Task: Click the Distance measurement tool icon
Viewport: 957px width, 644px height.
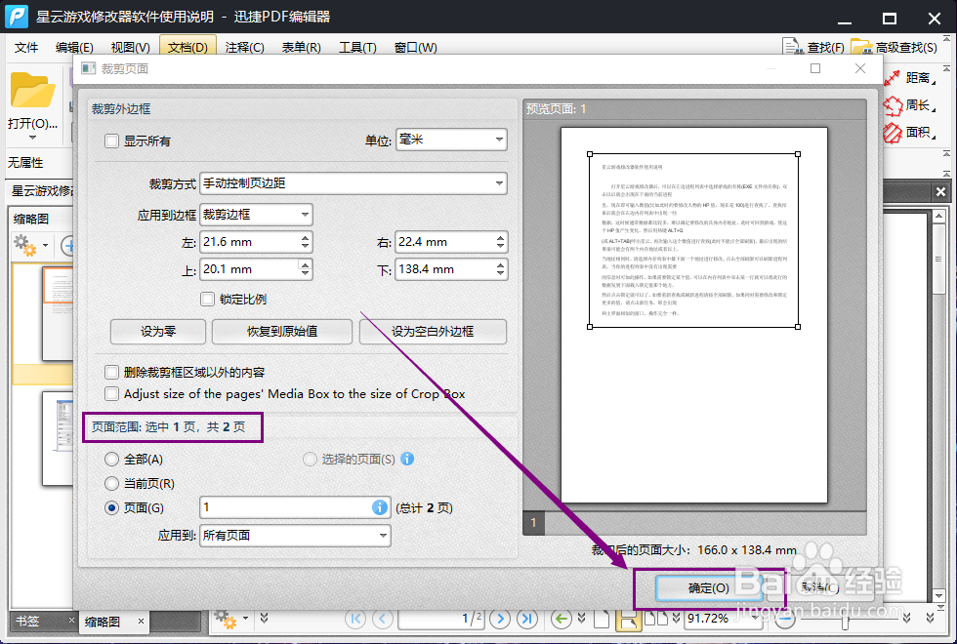Action: (893, 78)
